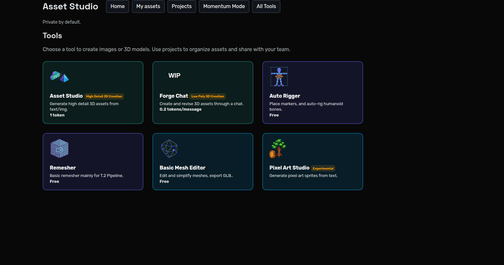Open the Basic Mesh Editor card title
Screen dimensions: 504x265
pos(183,168)
